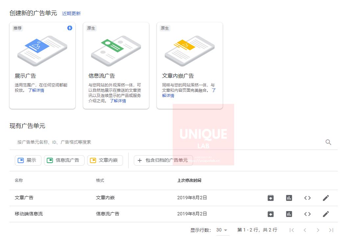344x240 pixels.
Task: Archive the 文章广告 ad unit
Action: click(270, 198)
